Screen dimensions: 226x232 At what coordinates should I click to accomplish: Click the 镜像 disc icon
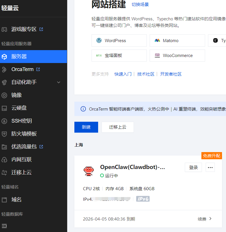[4, 95]
